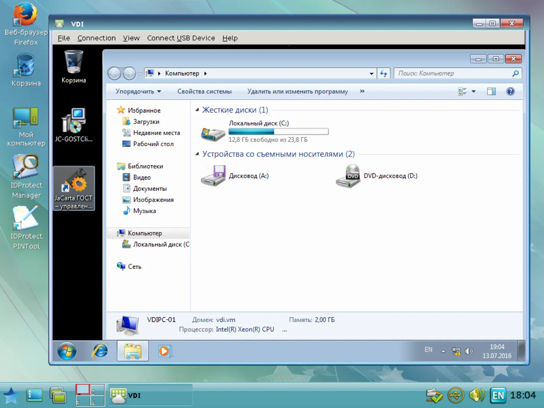This screenshot has height=408, width=544.
Task: Click the Explorer forward navigation button
Action: pos(129,73)
